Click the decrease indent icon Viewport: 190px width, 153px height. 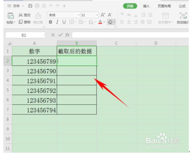tap(143, 15)
